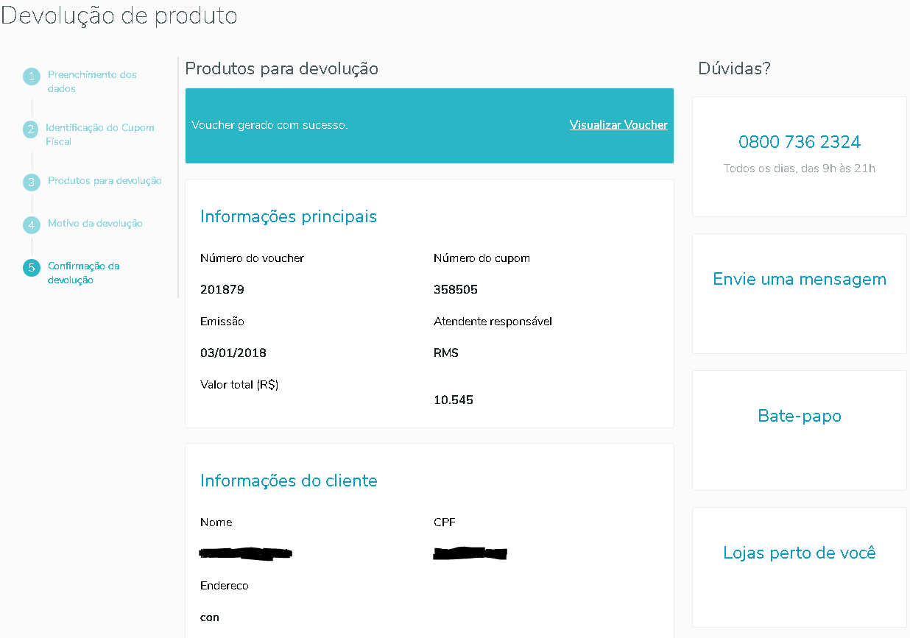Click the cupom number 358505
Screen dimensions: 910x638
[455, 290]
